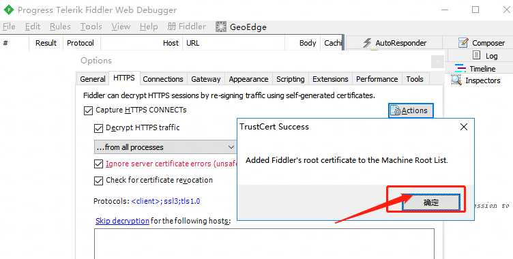Open the Fiddler menu with book icon
The height and width of the screenshot is (259, 513).
[x=186, y=27]
